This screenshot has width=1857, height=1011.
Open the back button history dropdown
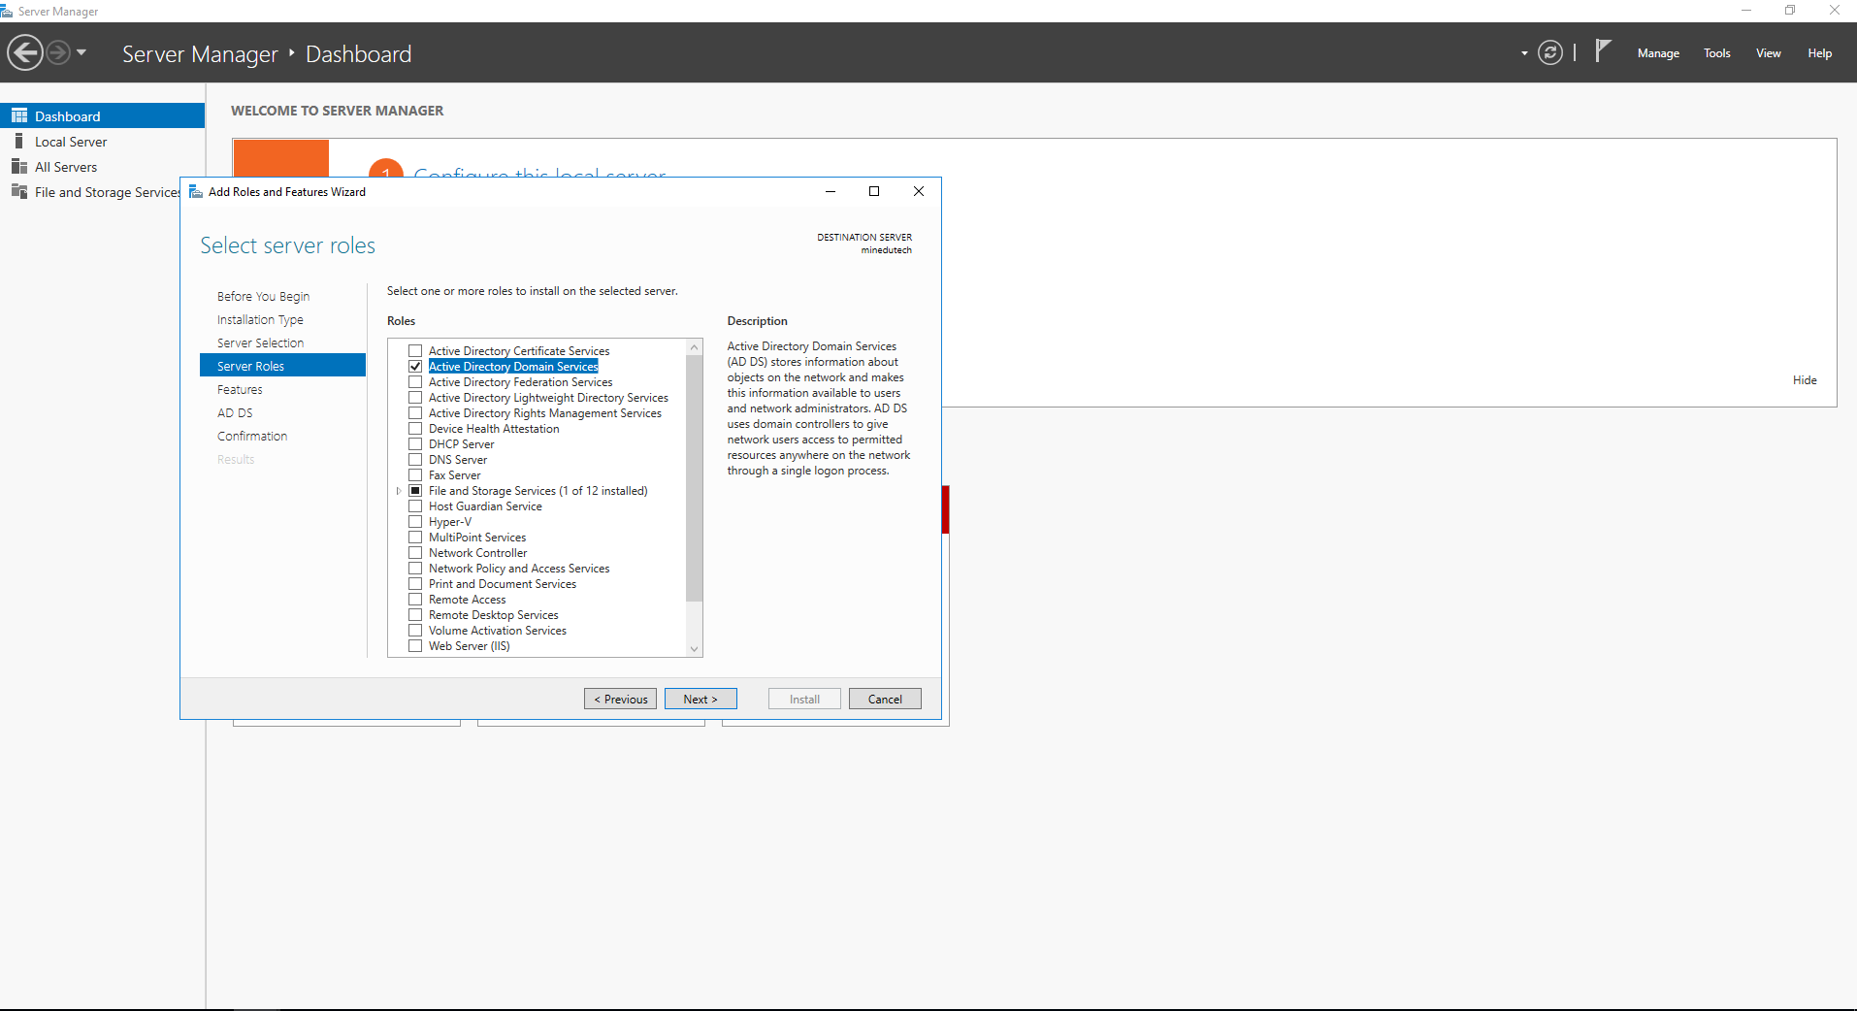81,52
